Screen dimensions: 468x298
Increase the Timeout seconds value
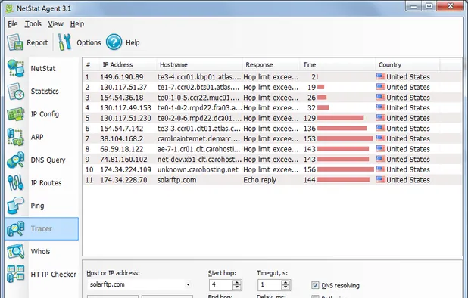[285, 283]
